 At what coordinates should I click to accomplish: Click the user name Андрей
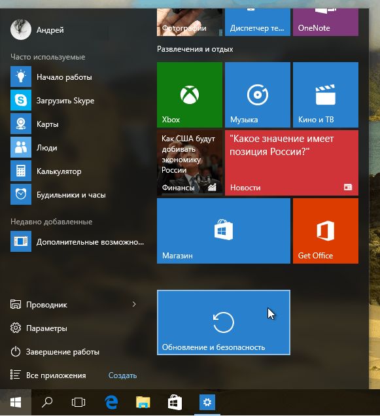pos(50,30)
